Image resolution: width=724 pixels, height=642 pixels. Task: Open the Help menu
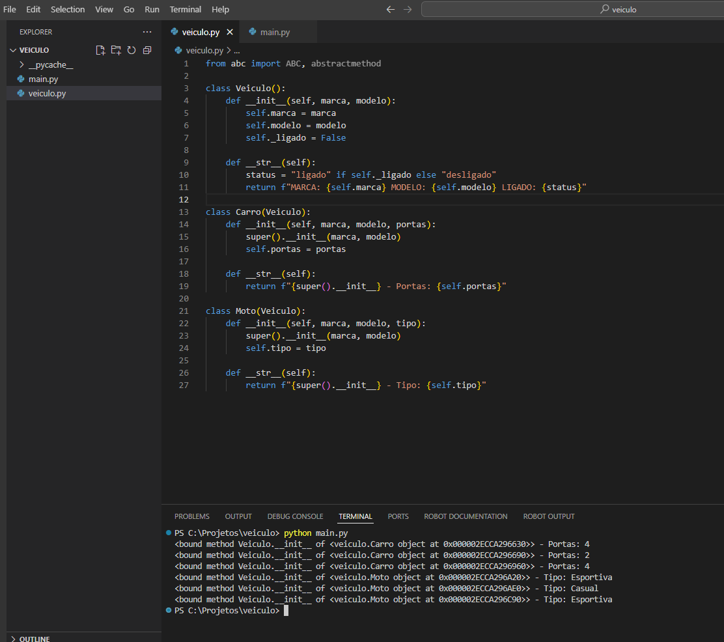coord(220,9)
